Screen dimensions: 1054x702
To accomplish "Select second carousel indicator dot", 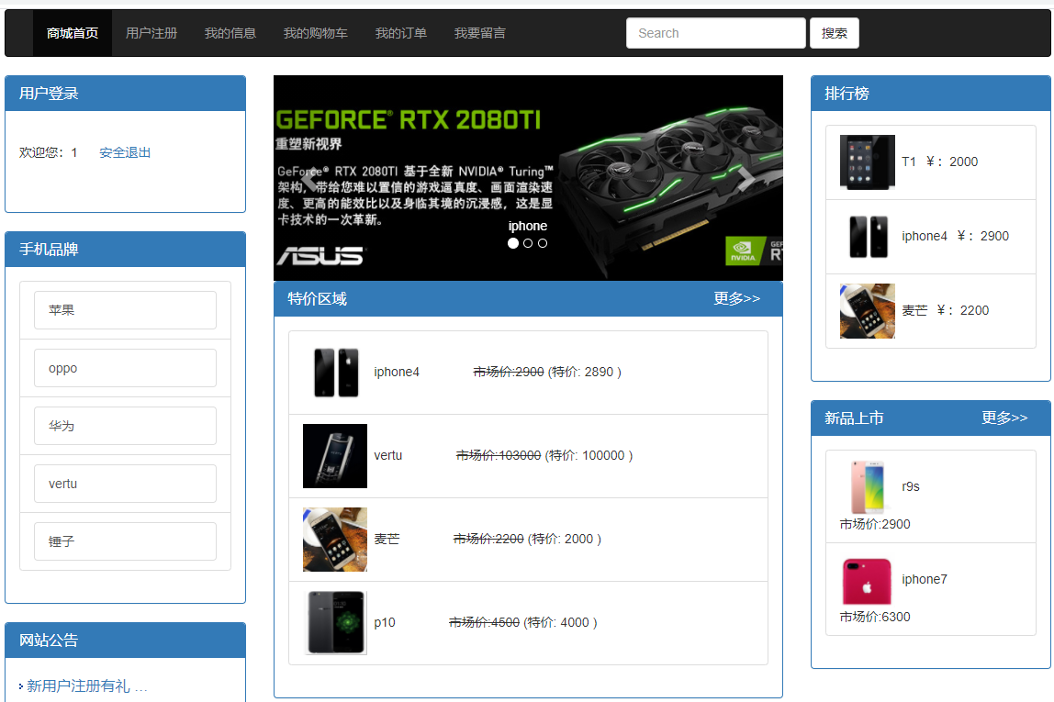I will [528, 243].
